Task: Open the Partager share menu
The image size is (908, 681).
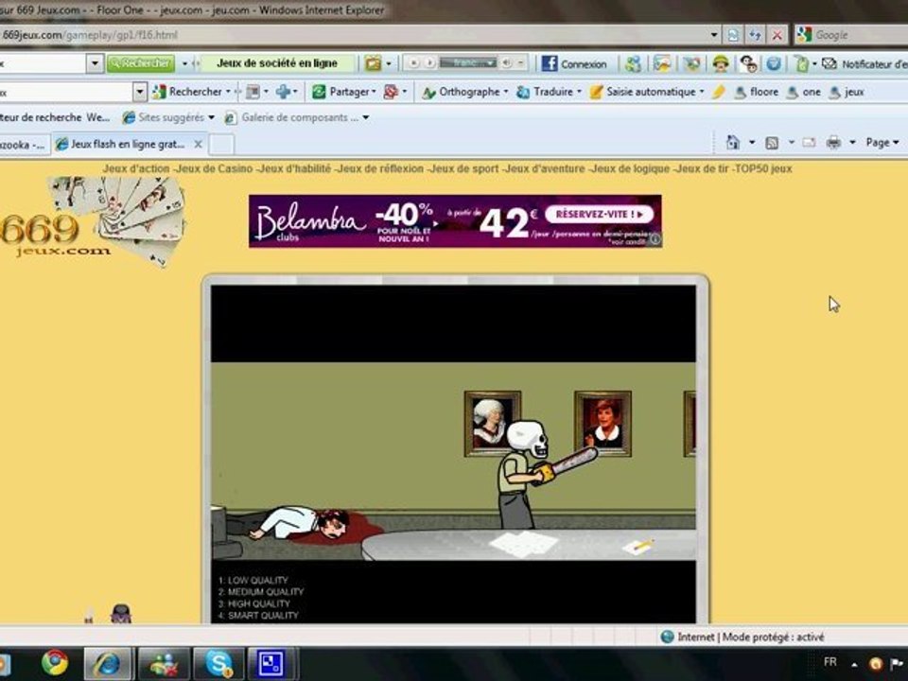Action: 344,92
